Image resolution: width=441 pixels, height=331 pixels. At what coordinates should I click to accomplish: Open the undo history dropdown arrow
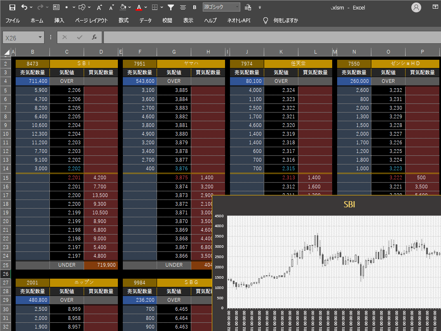(31, 7)
